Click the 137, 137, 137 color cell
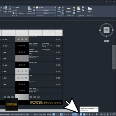116x116 pixels. (x=22, y=58)
